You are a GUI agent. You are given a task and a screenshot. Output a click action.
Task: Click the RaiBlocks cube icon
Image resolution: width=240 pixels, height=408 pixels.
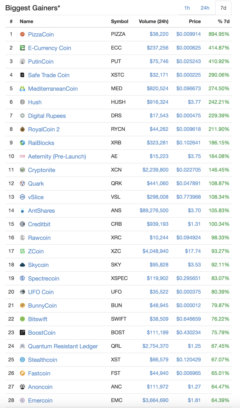[22, 143]
